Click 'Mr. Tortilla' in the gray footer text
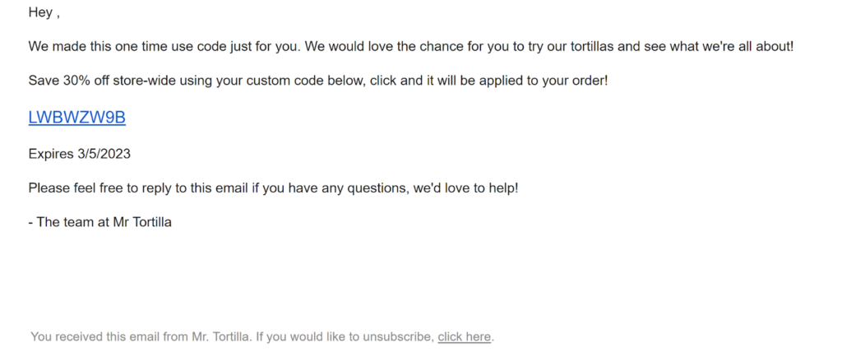 click(220, 337)
